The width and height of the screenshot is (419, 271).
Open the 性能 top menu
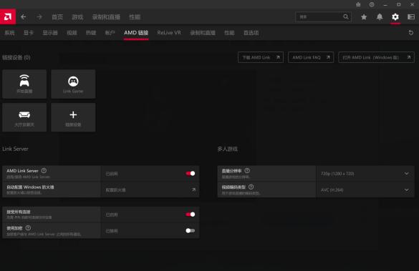click(x=135, y=17)
